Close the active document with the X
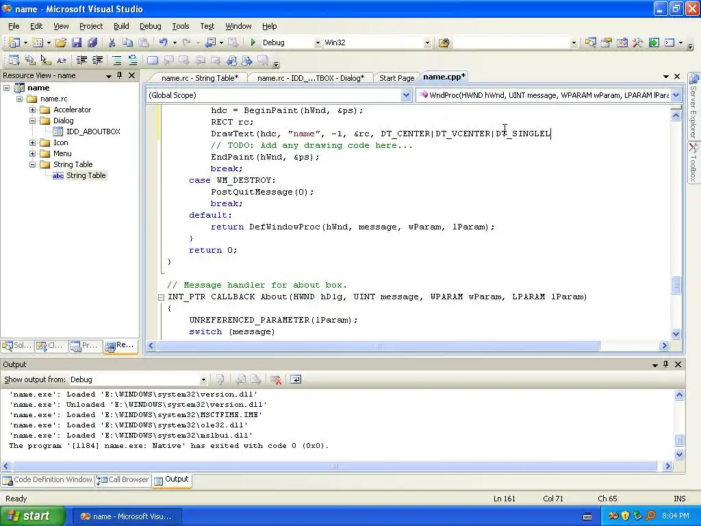Image resolution: width=701 pixels, height=526 pixels. tap(677, 77)
